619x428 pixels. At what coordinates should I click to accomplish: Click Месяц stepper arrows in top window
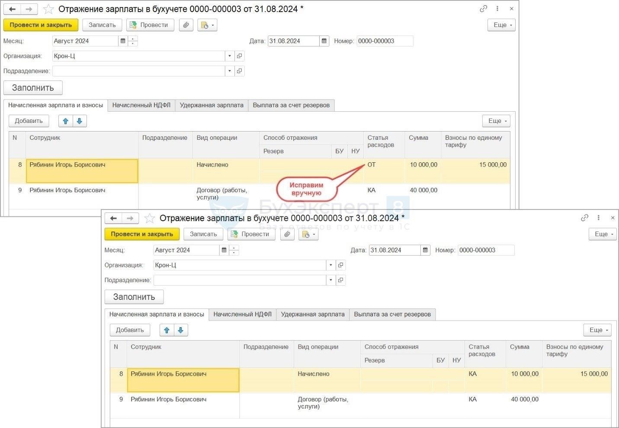click(x=133, y=41)
